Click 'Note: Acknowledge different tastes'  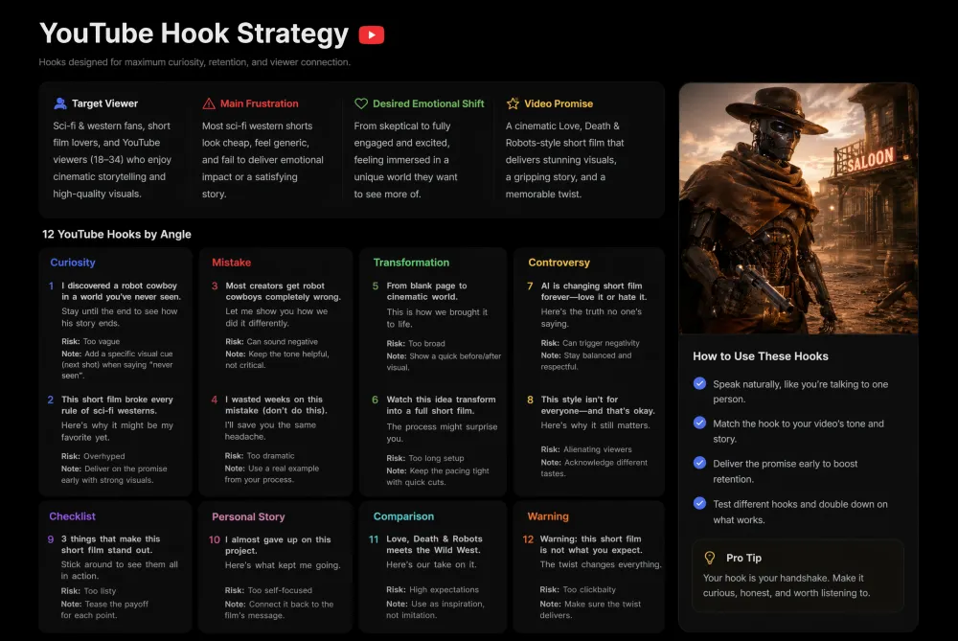pyautogui.click(x=594, y=469)
